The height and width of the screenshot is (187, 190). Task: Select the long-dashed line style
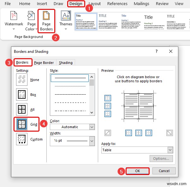[70, 103]
